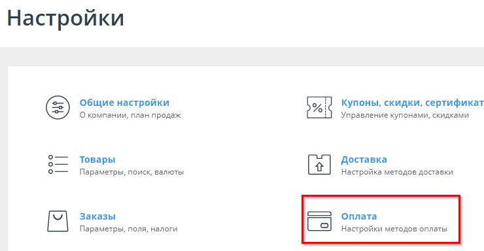The image size is (484, 251).
Task: Open the Товары settings link
Action: [97, 159]
